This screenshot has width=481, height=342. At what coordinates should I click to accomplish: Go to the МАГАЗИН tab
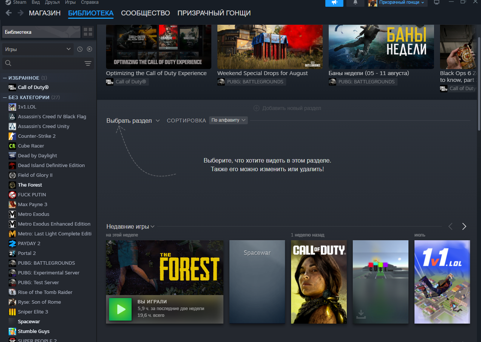(x=45, y=13)
